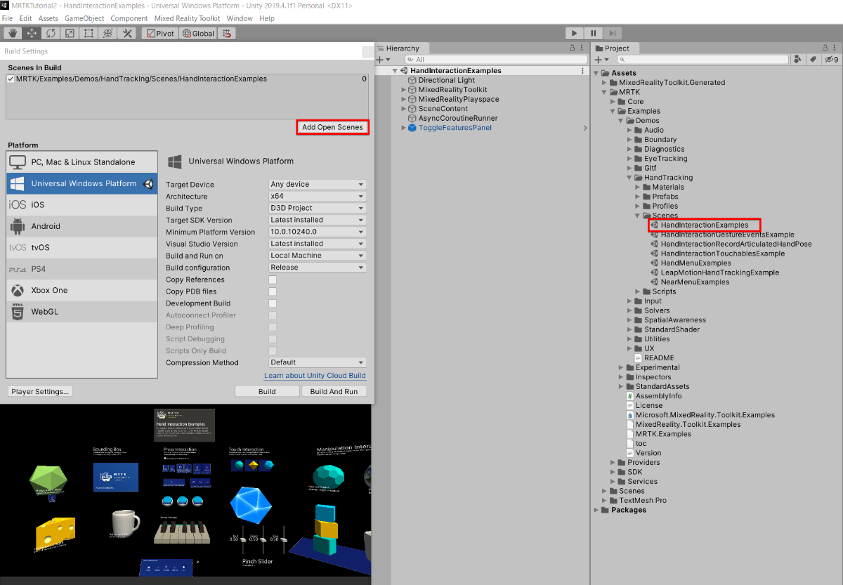Start Play mode with the play button

[x=575, y=33]
